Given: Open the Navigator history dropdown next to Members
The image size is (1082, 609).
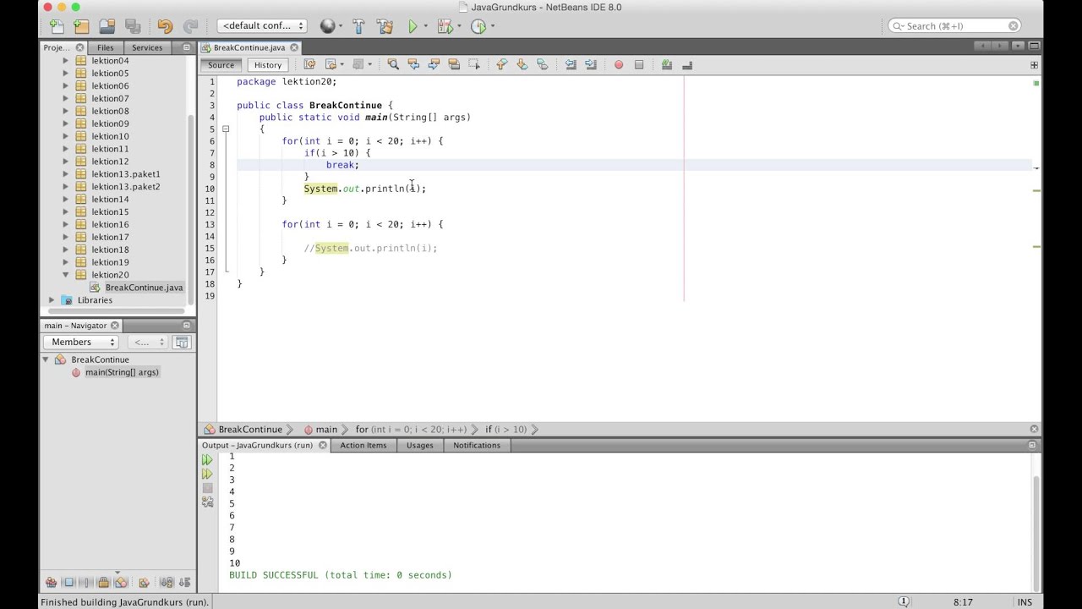Looking at the screenshot, I should pos(148,342).
